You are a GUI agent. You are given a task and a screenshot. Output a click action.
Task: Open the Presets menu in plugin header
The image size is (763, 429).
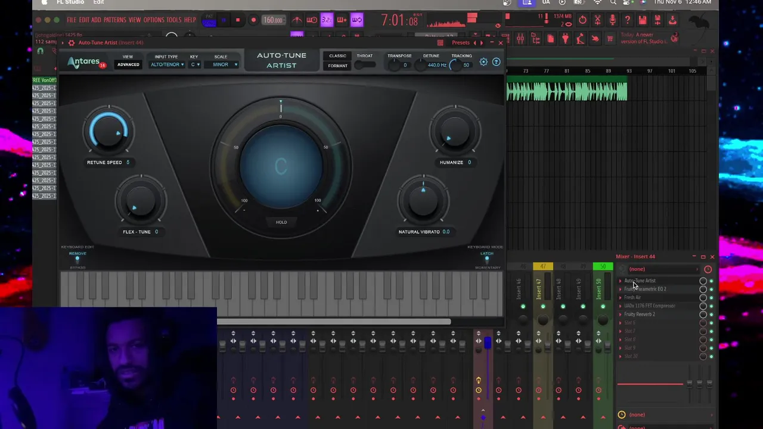[460, 43]
